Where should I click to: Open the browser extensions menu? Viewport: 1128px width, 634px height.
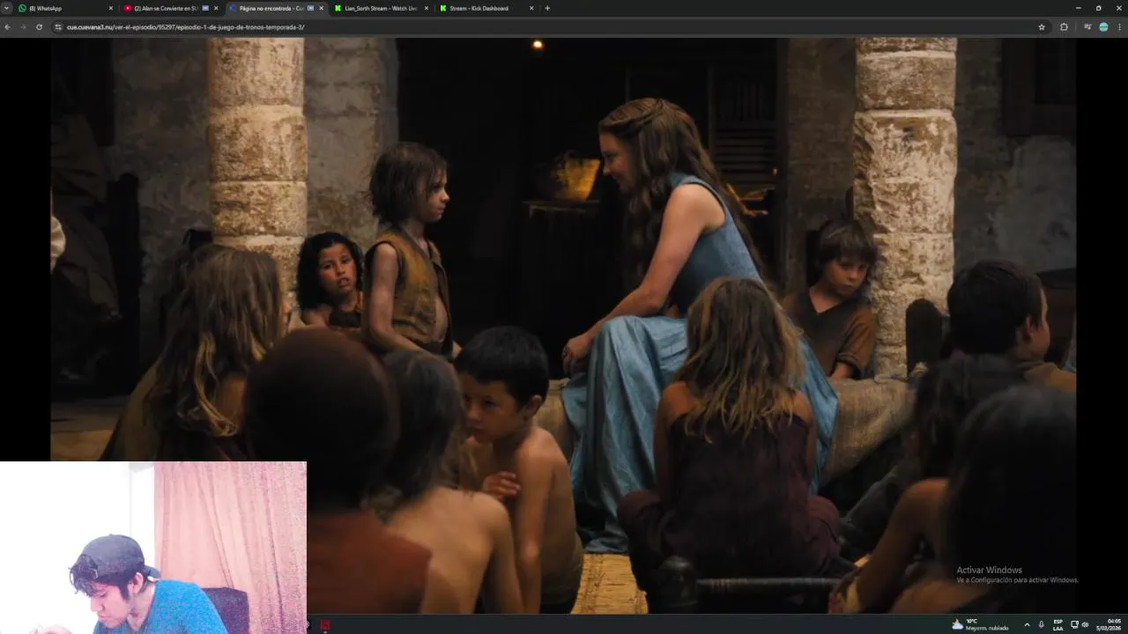click(1064, 27)
